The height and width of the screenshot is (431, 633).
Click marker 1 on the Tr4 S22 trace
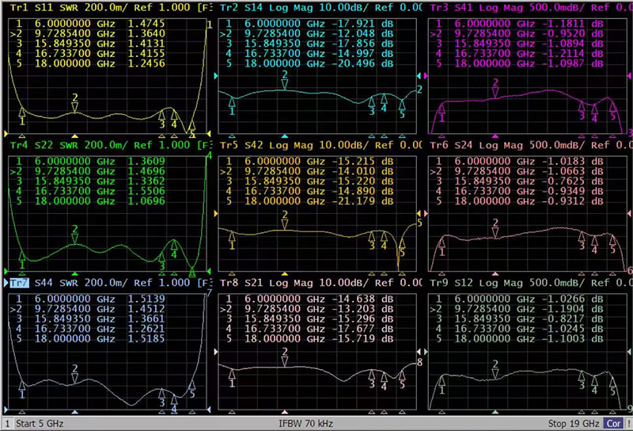(x=22, y=255)
